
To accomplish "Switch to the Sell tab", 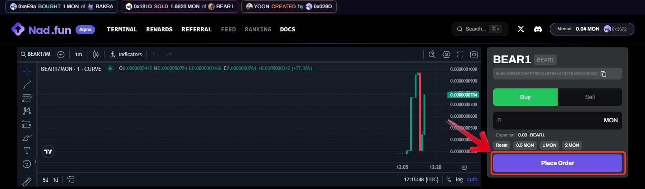I will point(590,97).
